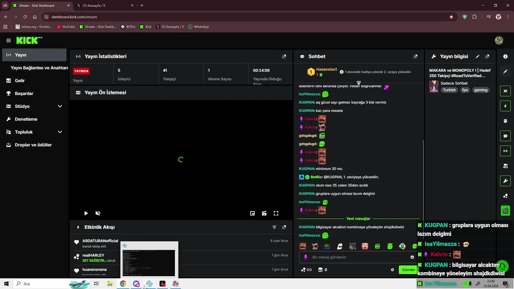Click the gaming tag

pos(481,90)
